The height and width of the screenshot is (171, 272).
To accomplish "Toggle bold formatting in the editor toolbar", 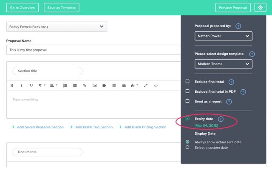I will point(12,85).
